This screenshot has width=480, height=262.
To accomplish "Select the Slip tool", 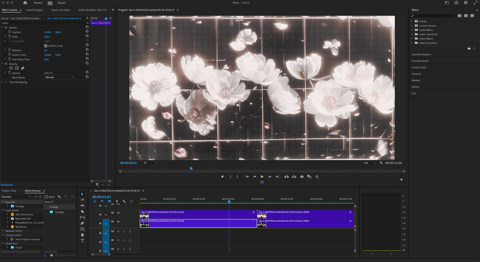I will pos(82,217).
